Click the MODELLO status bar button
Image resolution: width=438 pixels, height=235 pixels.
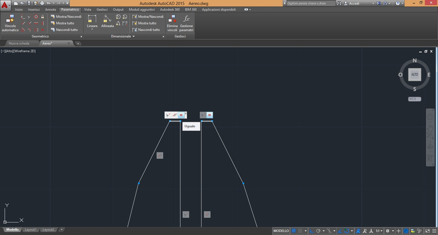pyautogui.click(x=281, y=231)
